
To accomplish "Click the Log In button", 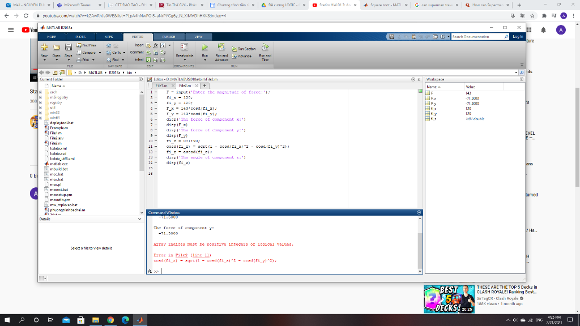I will tap(518, 37).
